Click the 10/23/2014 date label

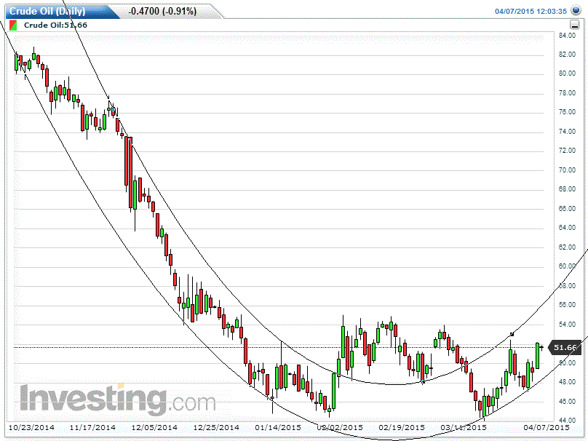click(x=31, y=428)
